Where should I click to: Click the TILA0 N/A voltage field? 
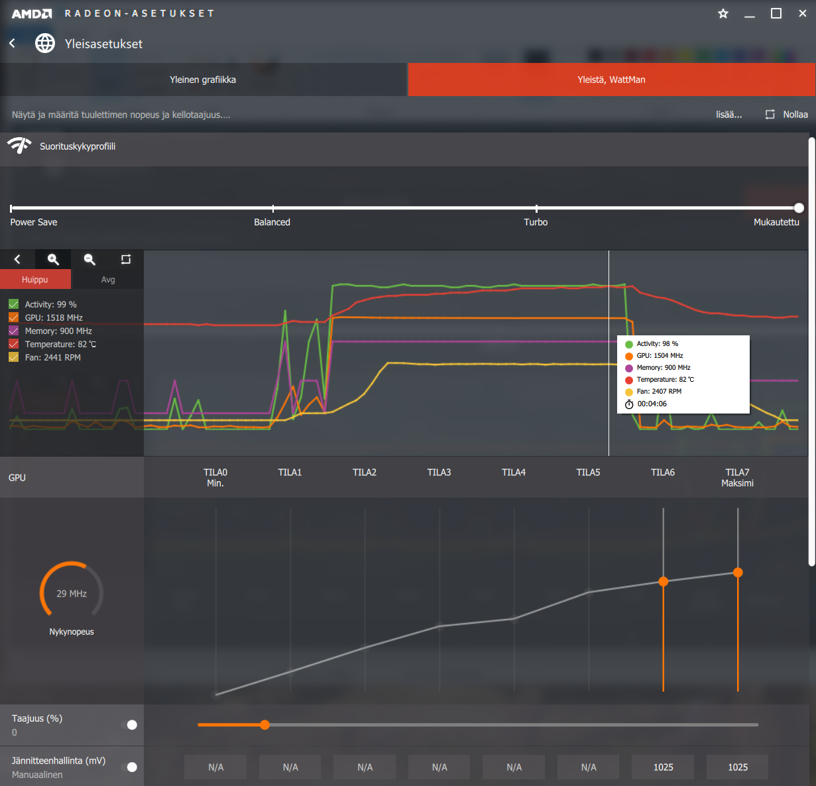pos(215,767)
